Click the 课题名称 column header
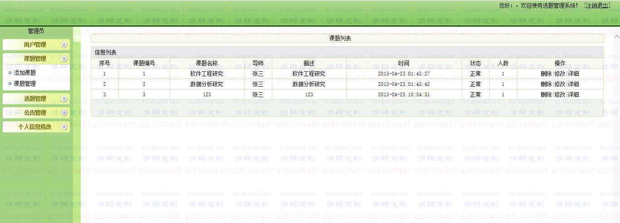The height and width of the screenshot is (223, 620). [207, 63]
